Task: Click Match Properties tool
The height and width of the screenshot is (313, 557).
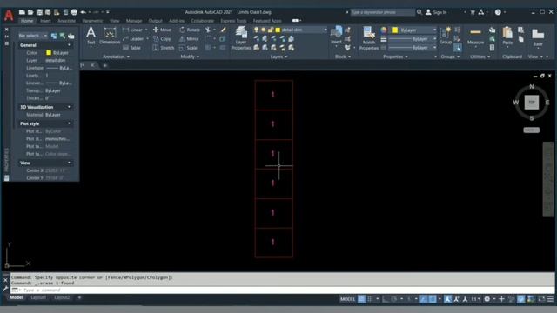Action: click(369, 38)
